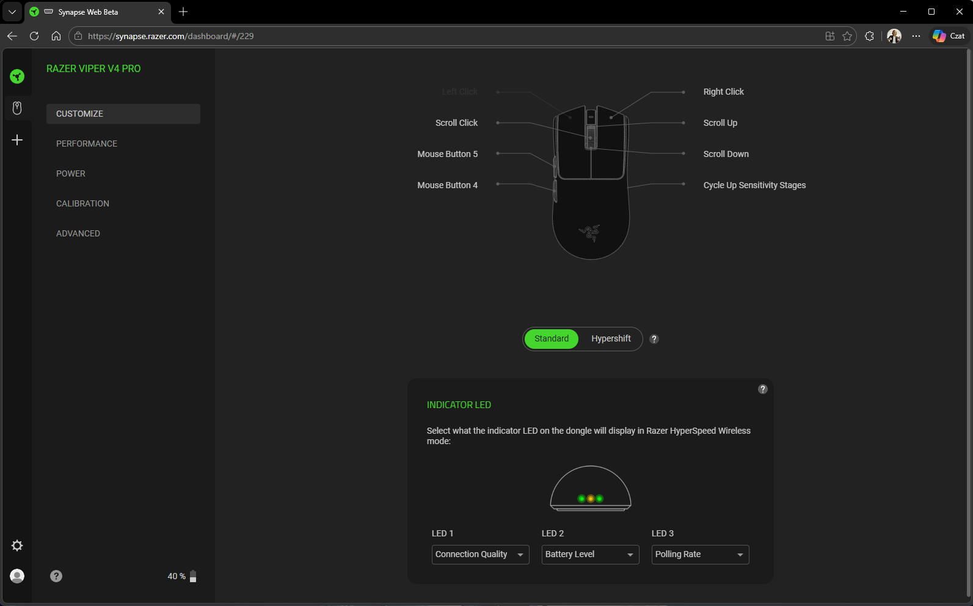Click the browser address bar URL
This screenshot has width=973, height=606.
coord(170,36)
